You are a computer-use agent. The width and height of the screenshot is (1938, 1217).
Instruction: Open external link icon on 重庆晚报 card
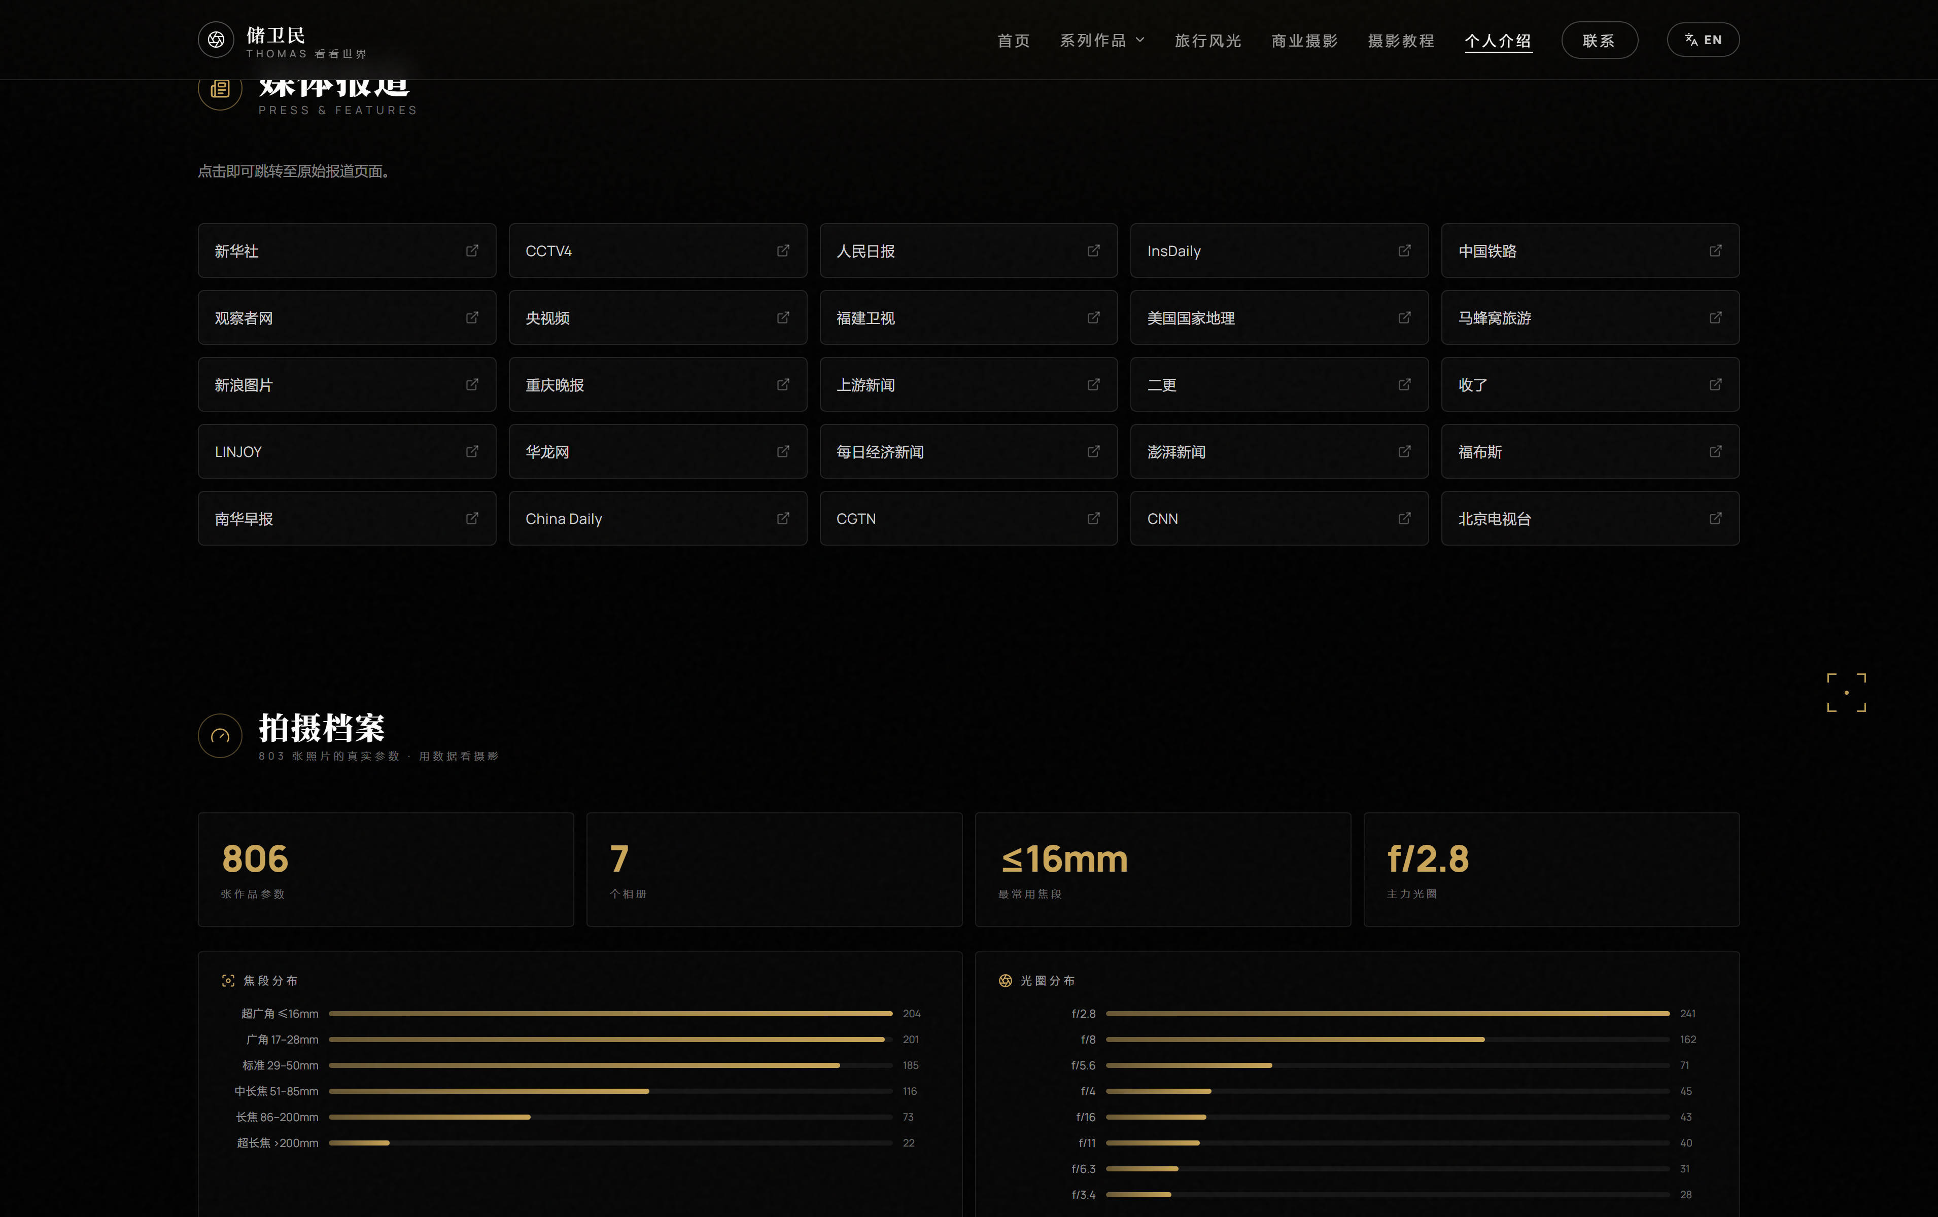783,384
